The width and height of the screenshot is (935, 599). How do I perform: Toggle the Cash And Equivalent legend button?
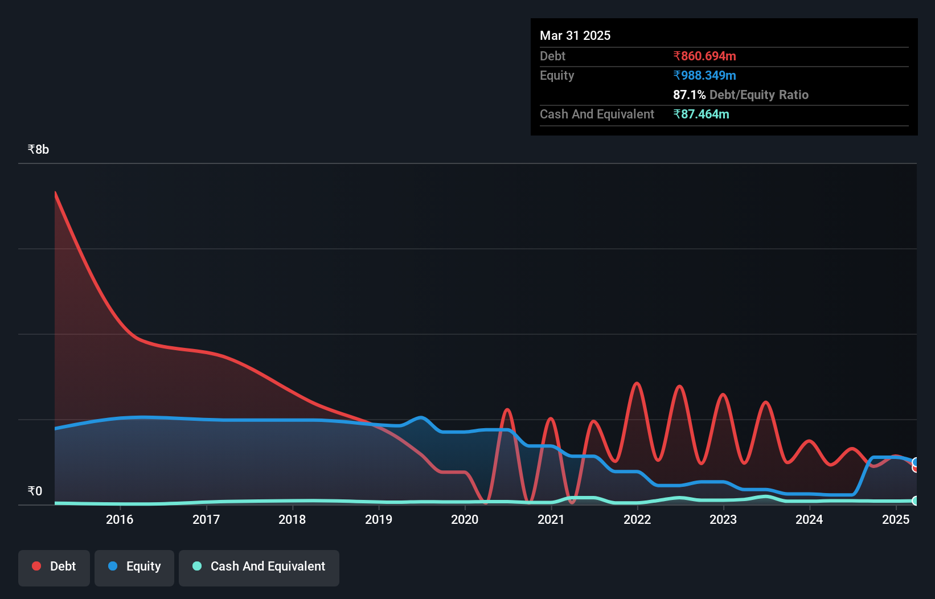click(x=259, y=568)
